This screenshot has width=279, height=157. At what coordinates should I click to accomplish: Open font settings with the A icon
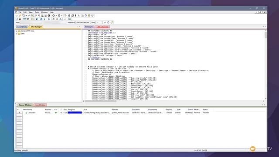click(x=61, y=19)
